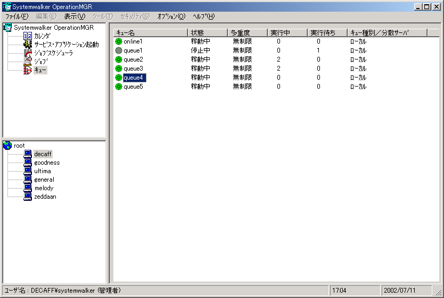Click the gray stopped status icon of queue1
The width and height of the screenshot is (444, 298).
(119, 50)
